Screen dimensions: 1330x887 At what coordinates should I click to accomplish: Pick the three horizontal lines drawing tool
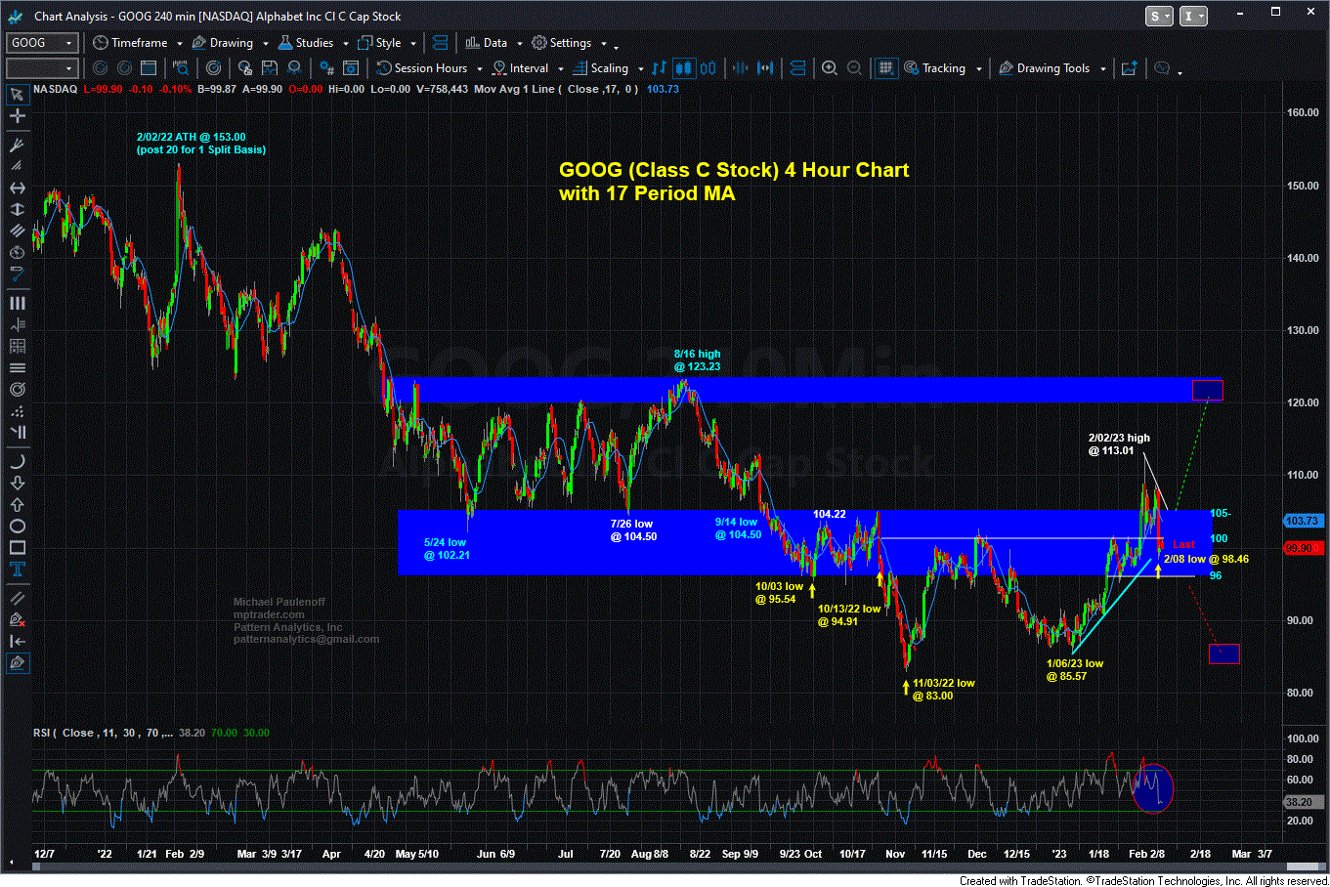click(17, 367)
